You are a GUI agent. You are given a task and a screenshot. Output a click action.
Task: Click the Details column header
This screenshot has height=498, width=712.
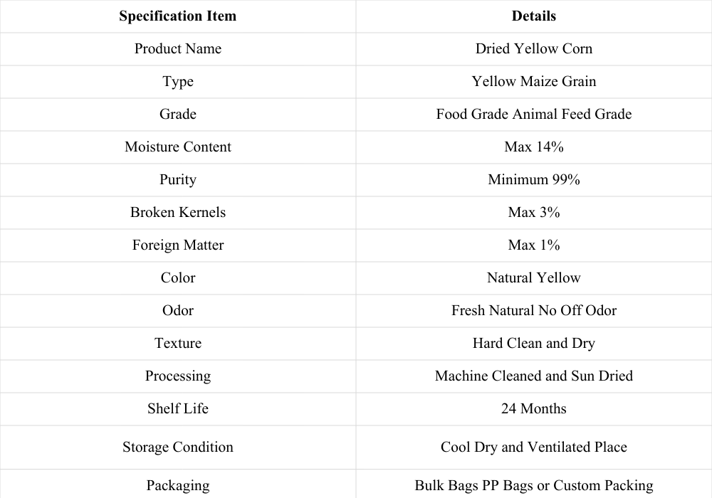click(533, 16)
